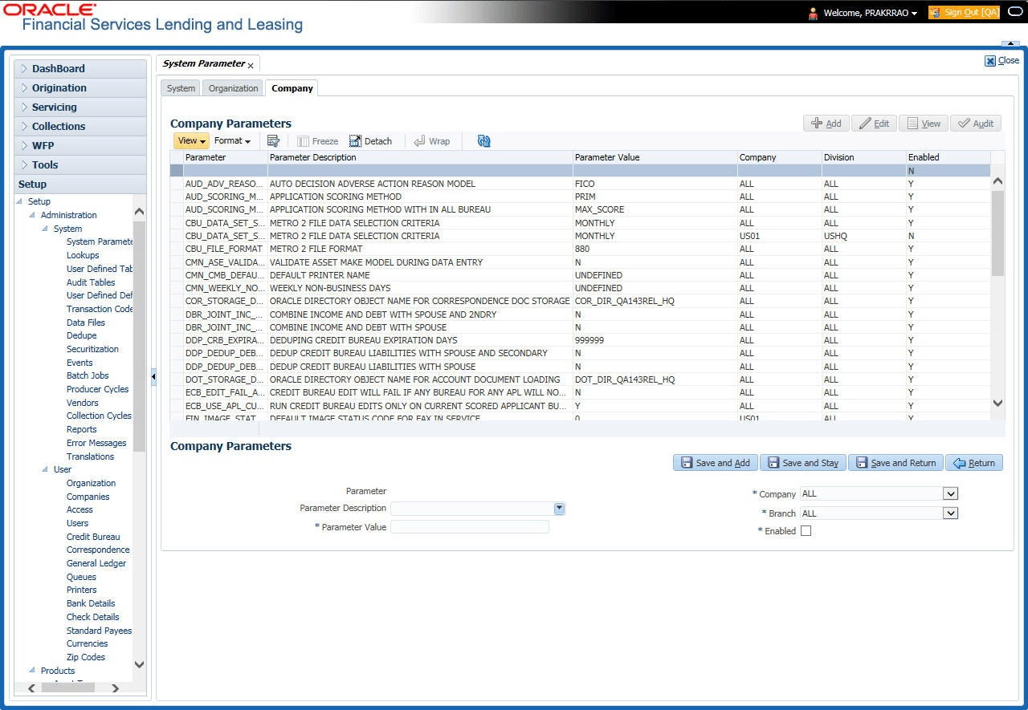1028x710 pixels.
Task: Switch to the Organization tab
Action: 233,88
